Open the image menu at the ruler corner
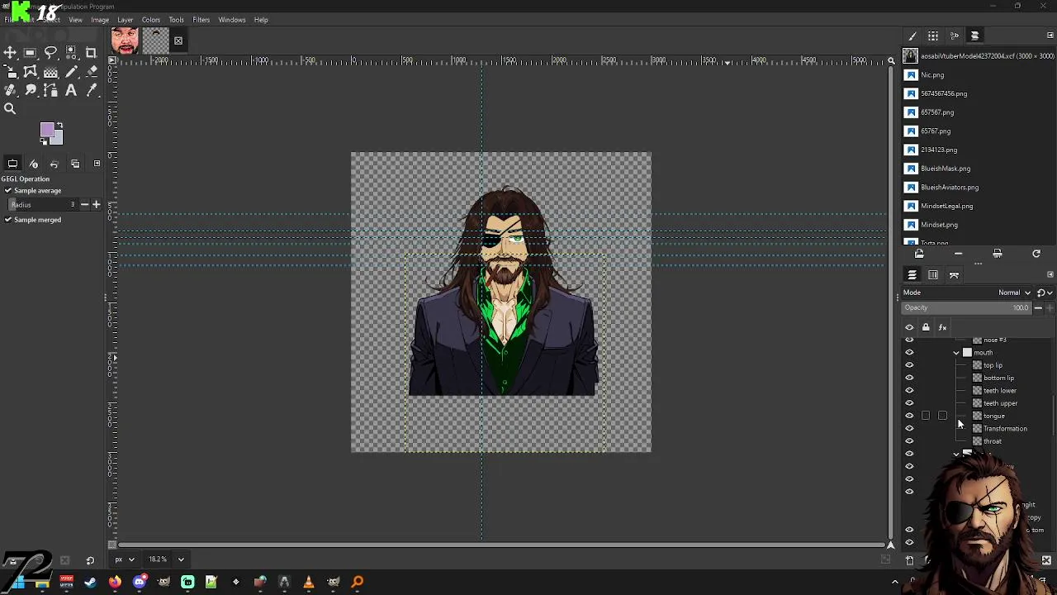Image resolution: width=1057 pixels, height=595 pixels. (112, 60)
